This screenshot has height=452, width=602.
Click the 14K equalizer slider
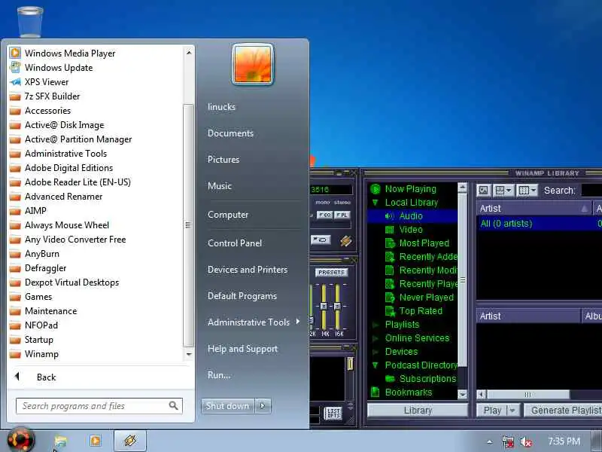324,307
